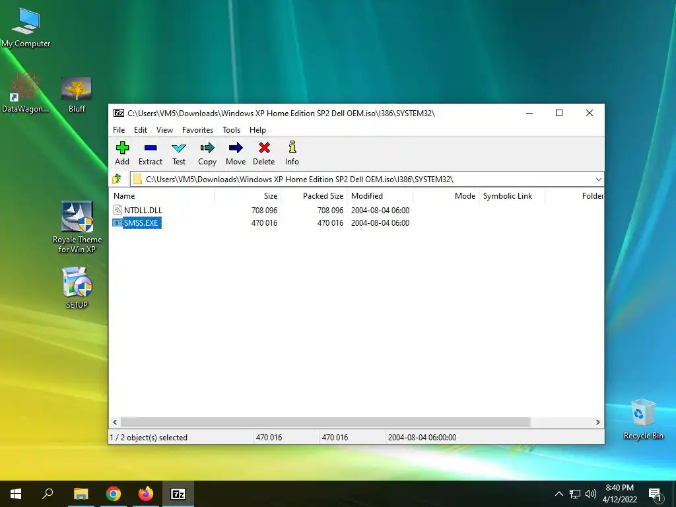Image resolution: width=676 pixels, height=507 pixels.
Task: Launch Firefox from the taskbar
Action: (146, 494)
